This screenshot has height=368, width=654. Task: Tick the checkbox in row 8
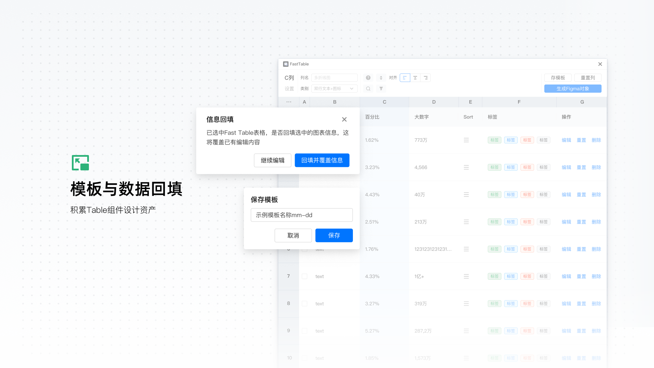pyautogui.click(x=305, y=304)
